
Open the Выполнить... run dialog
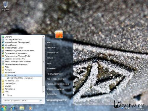pyautogui.click(x=52, y=94)
